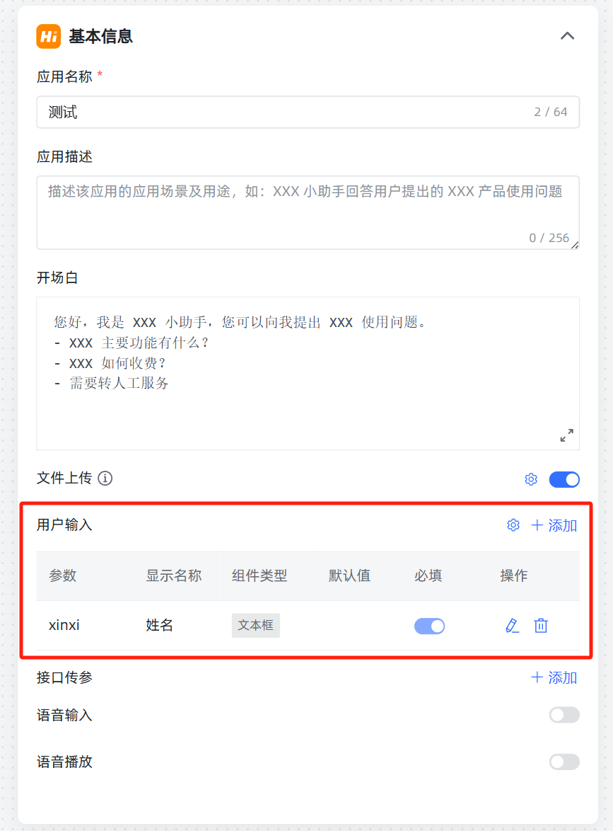Image resolution: width=613 pixels, height=831 pixels.
Task: Click the orange Hi logo icon
Action: [48, 37]
